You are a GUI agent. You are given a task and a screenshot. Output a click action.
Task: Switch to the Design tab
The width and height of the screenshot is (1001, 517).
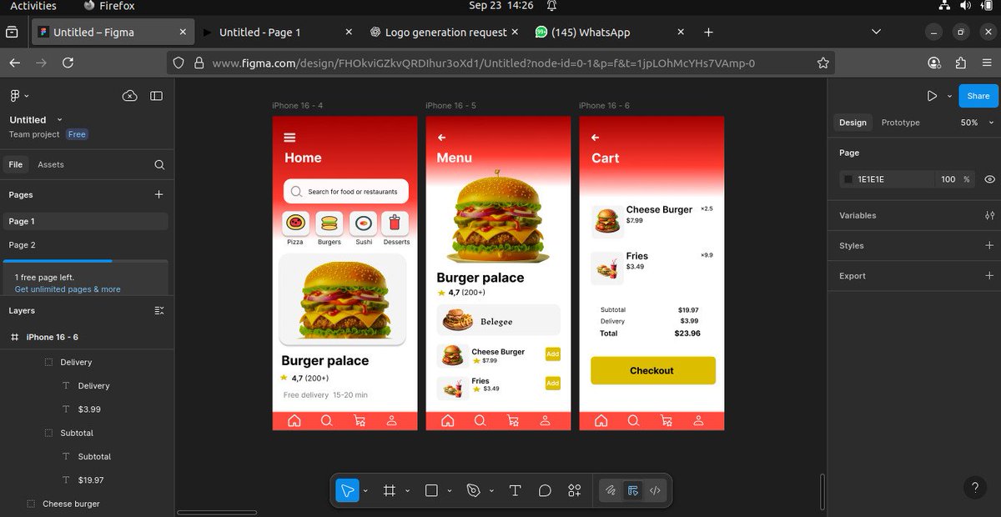(853, 123)
